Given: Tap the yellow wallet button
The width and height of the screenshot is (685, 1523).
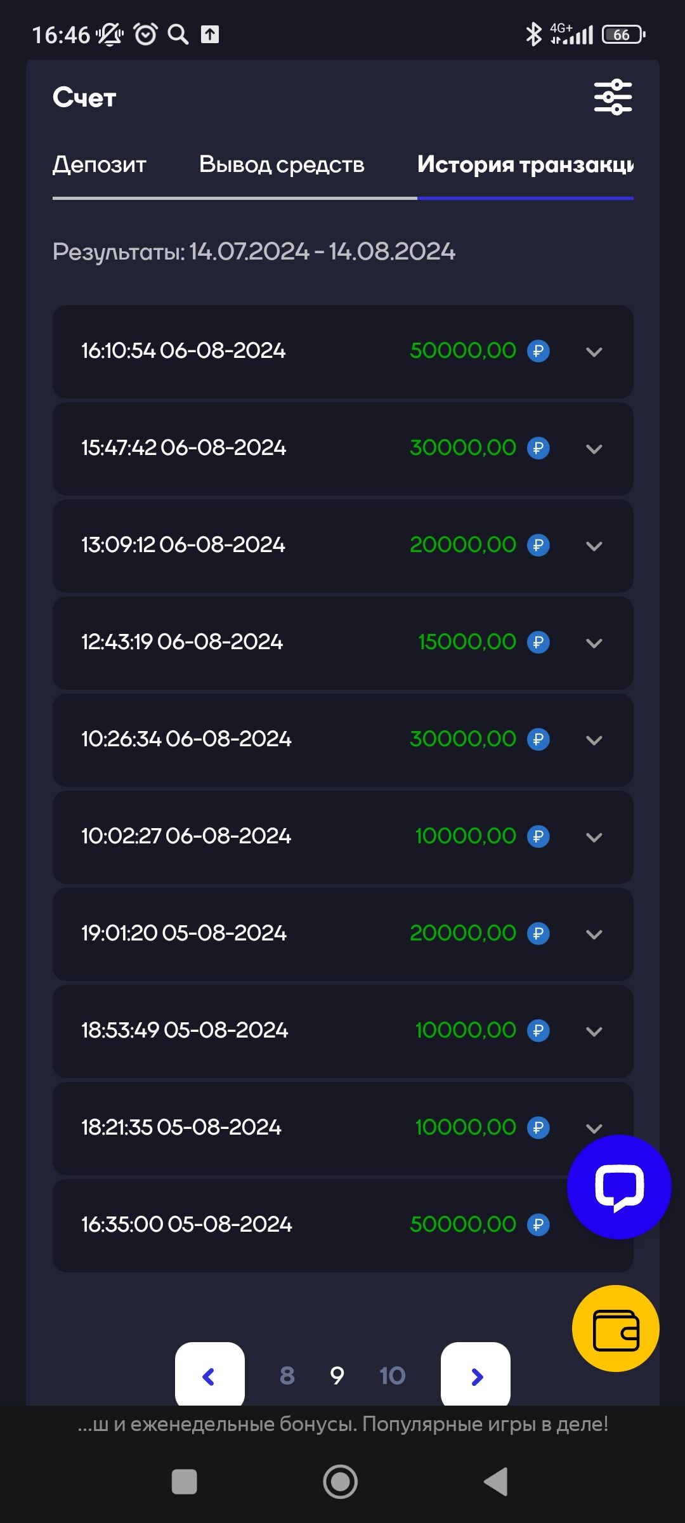Looking at the screenshot, I should point(615,1328).
